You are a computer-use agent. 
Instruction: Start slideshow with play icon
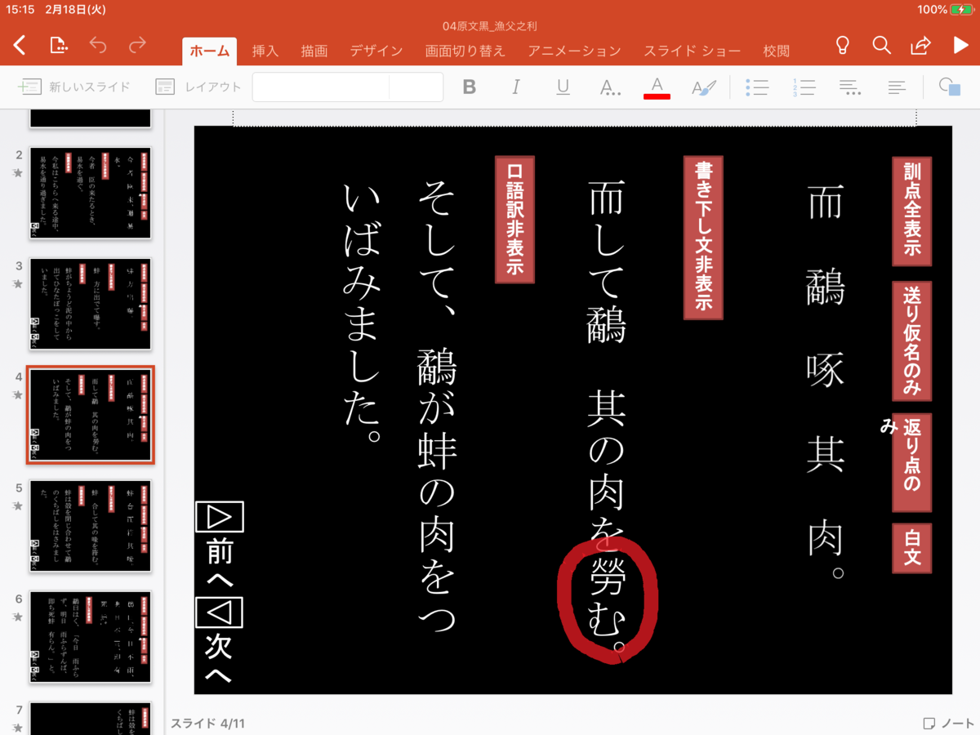pyautogui.click(x=960, y=45)
